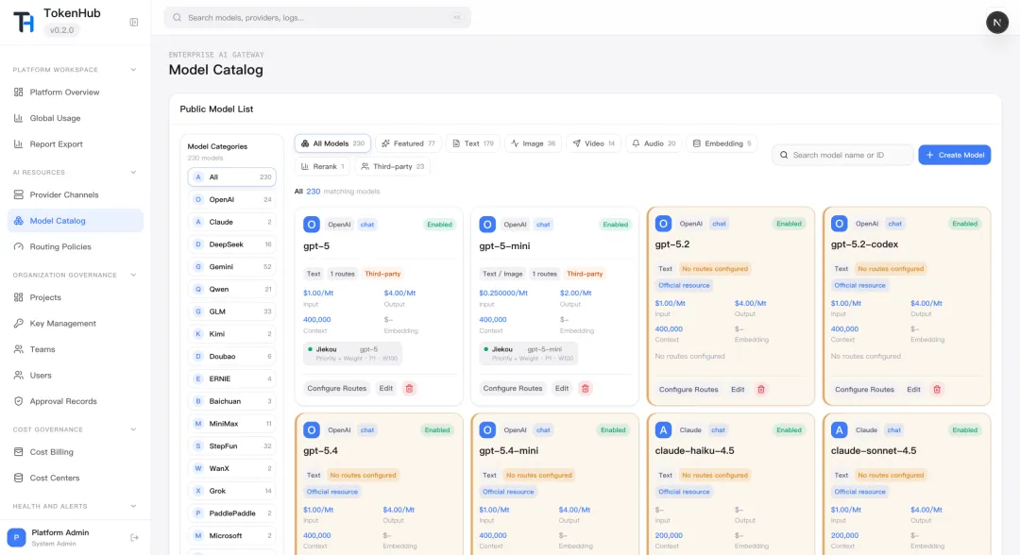Click the Create Model button
The image size is (1020, 555).
[954, 156]
